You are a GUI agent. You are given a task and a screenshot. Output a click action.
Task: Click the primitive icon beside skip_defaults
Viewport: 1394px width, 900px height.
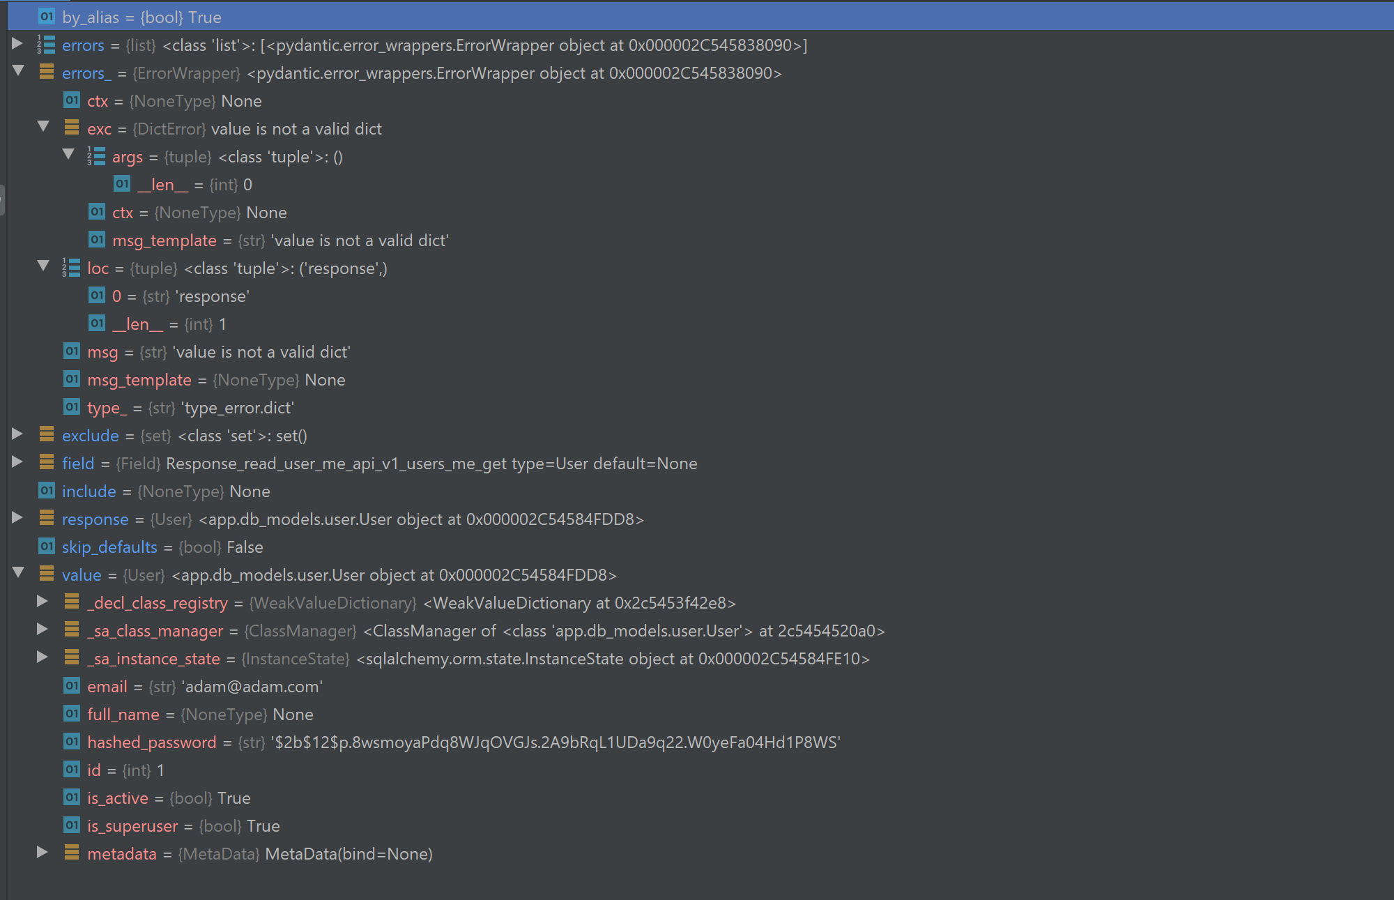(46, 547)
